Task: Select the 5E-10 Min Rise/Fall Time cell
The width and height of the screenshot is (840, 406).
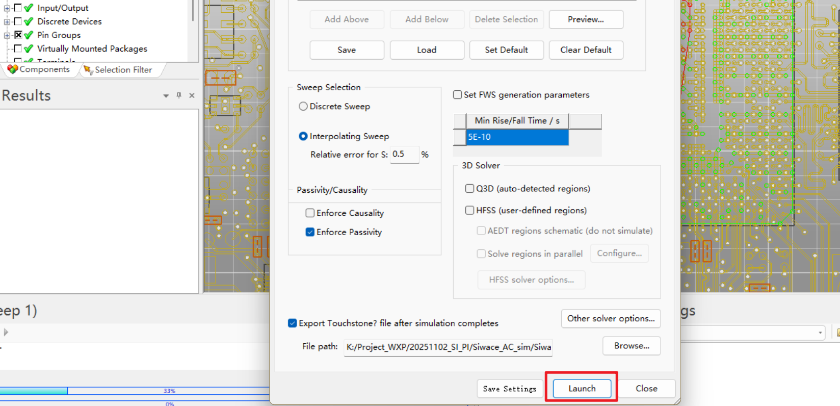Action: coord(517,137)
